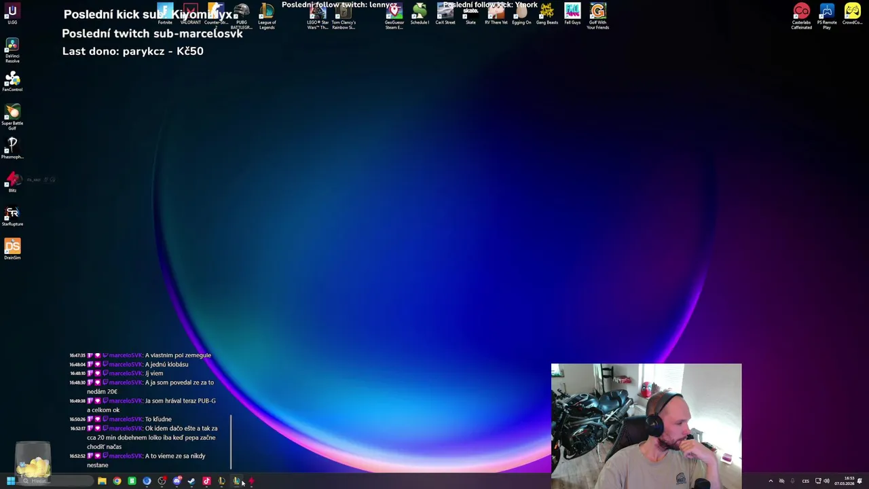Click the VALORANT desktop icon
Screen dimensions: 869x489
(x=191, y=14)
